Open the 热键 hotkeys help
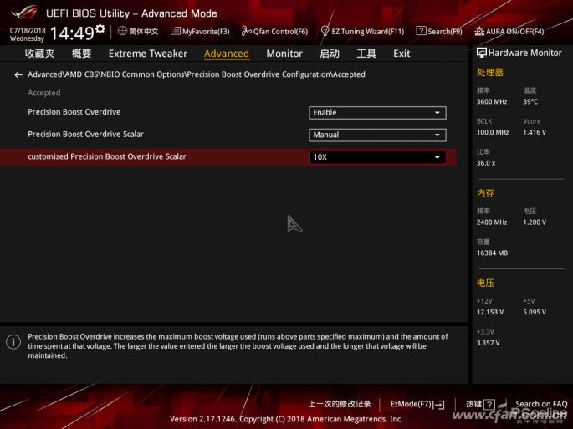Viewport: 573px width, 429px height. pyautogui.click(x=474, y=404)
